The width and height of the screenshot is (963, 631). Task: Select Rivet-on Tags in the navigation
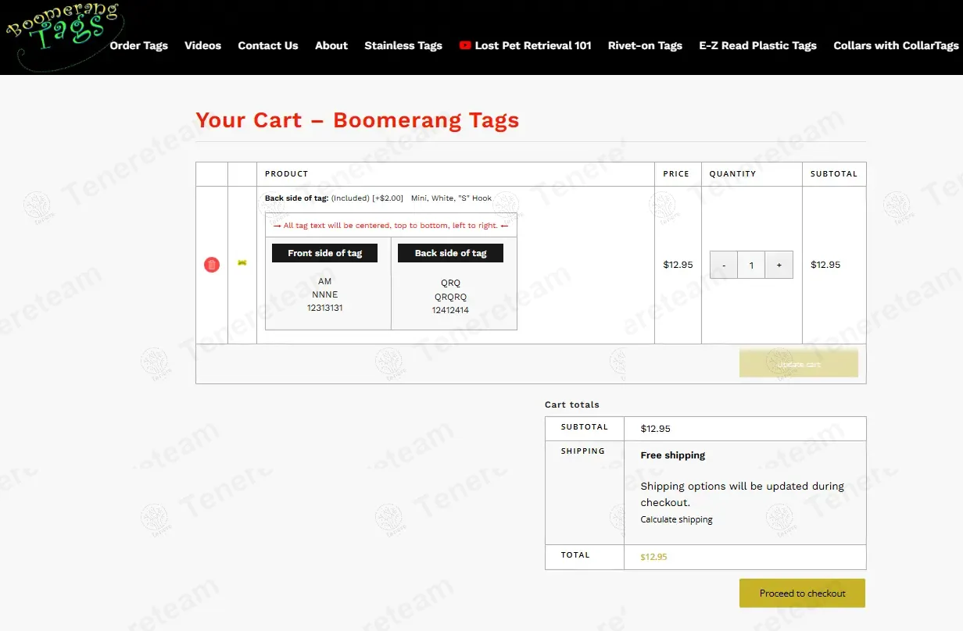(x=645, y=45)
